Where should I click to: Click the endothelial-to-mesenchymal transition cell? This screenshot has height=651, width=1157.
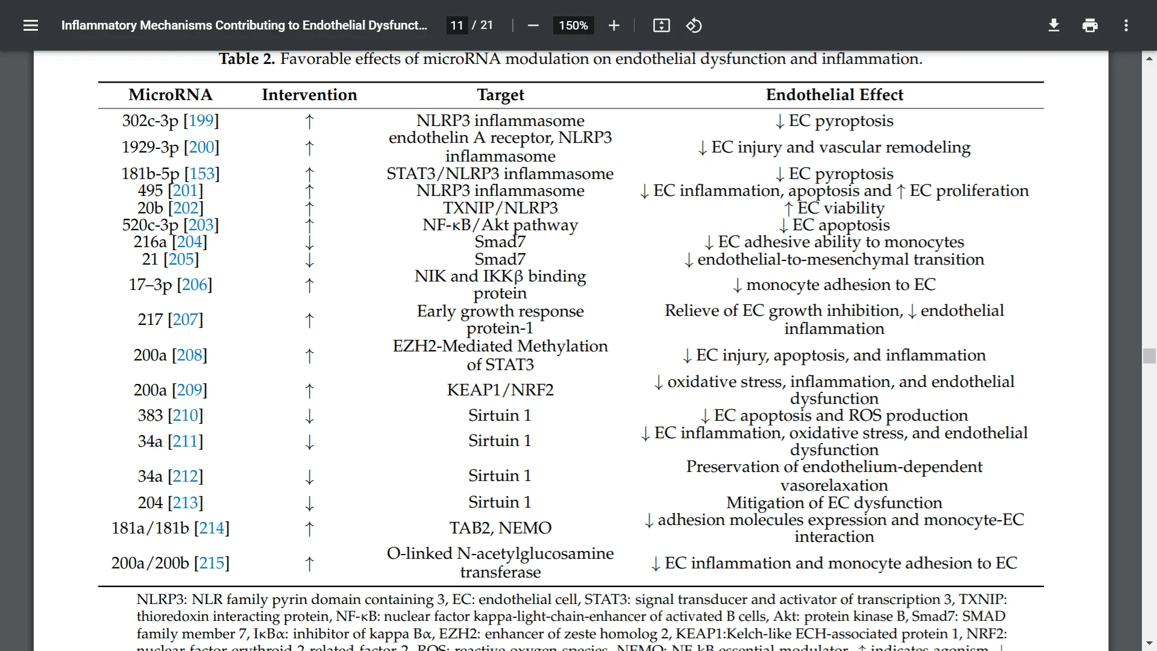[834, 259]
